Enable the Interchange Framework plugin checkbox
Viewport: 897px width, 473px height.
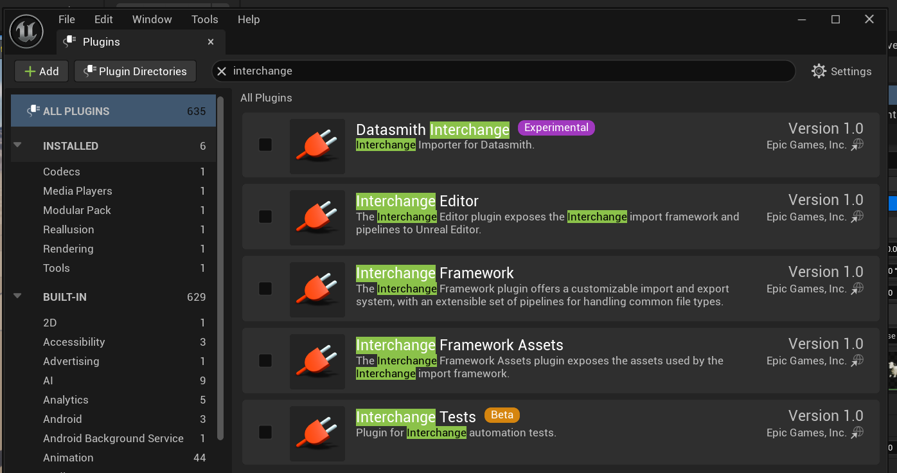click(x=265, y=289)
